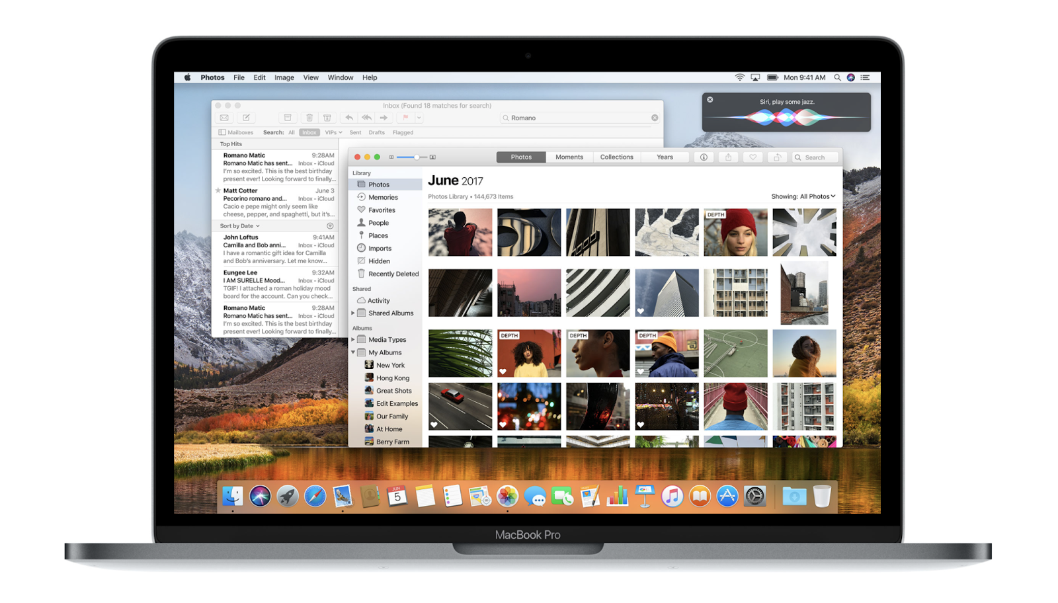Screen dimensions: 1058x603
Task: Adjust the thumbnail zoom slider in Photos
Action: pos(411,157)
